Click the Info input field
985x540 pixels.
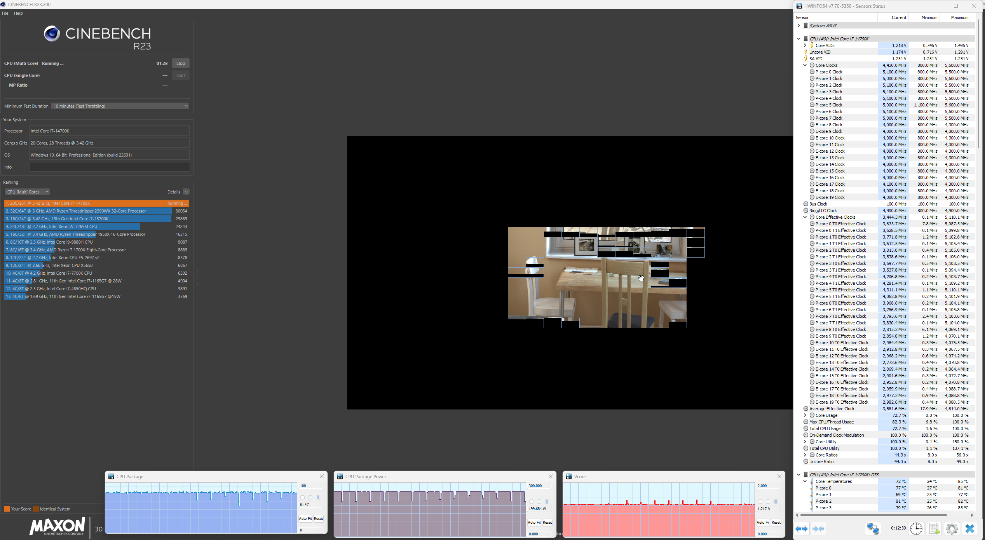pos(109,167)
